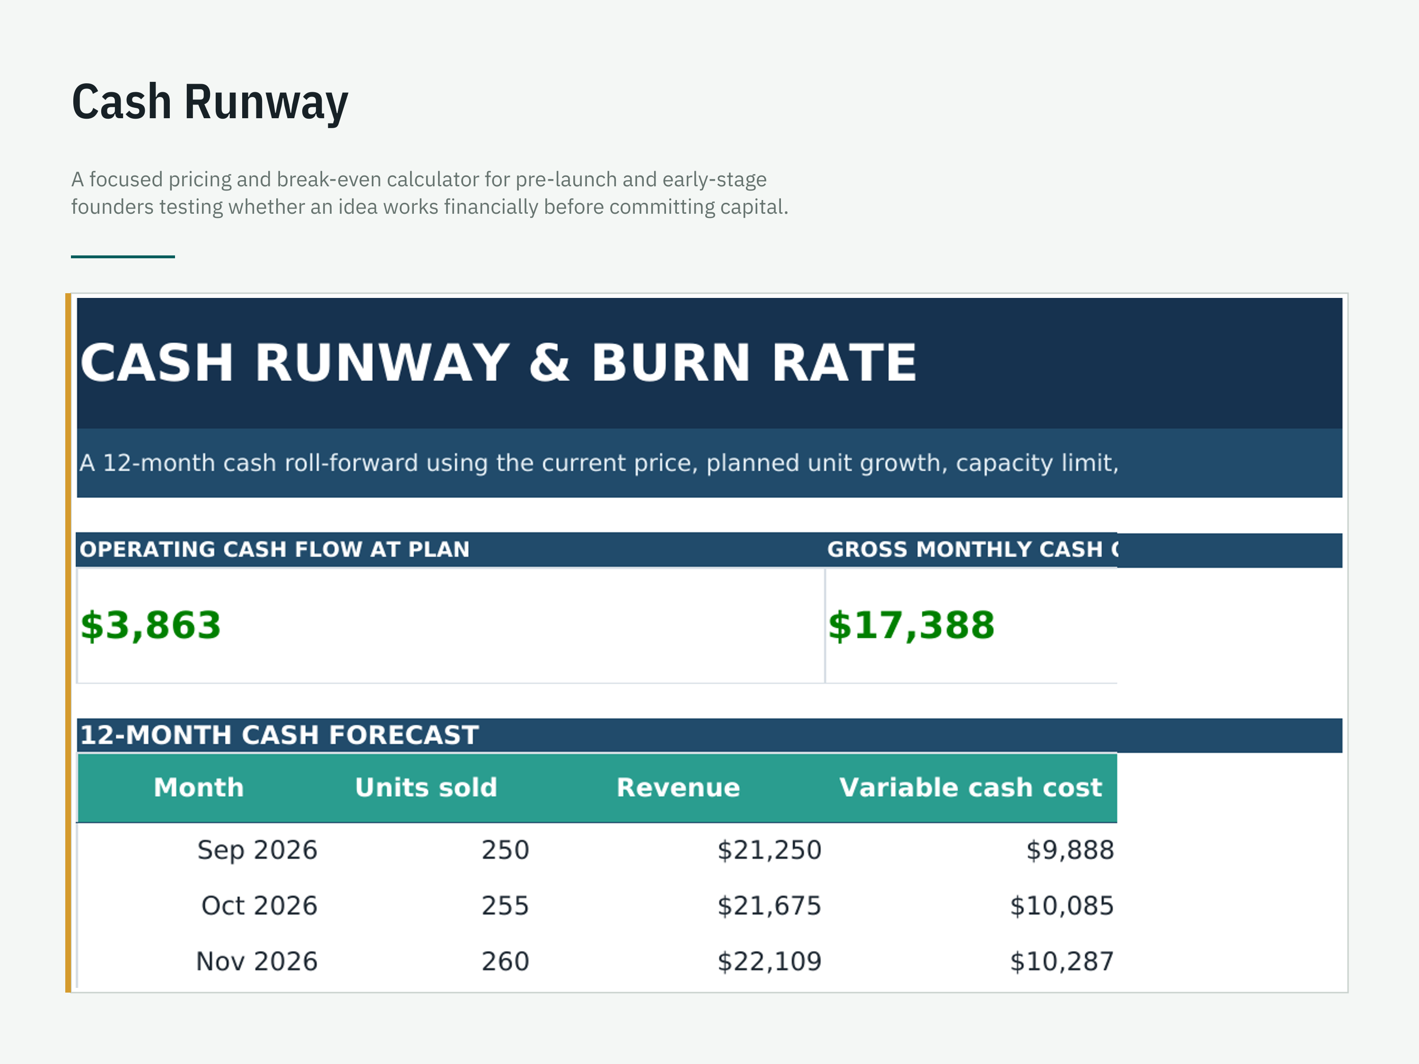Select the 'GROSS MONTHLY CASH' header label
Image resolution: width=1419 pixels, height=1064 pixels.
972,549
